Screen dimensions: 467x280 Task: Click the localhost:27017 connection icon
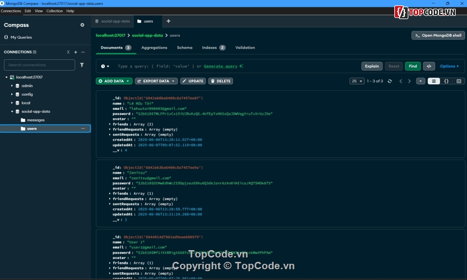[x=12, y=77]
